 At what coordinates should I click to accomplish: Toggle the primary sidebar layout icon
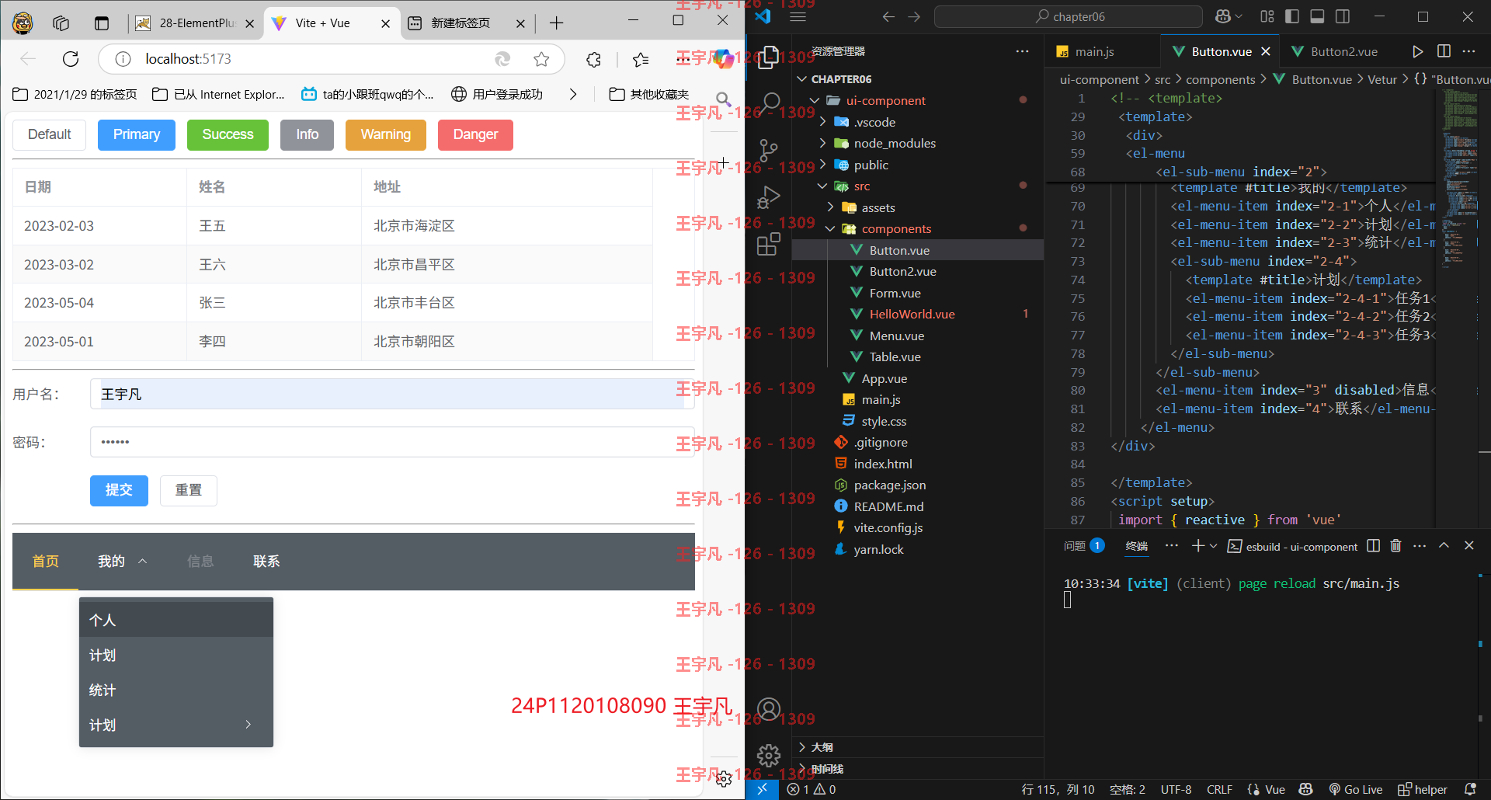[1292, 16]
